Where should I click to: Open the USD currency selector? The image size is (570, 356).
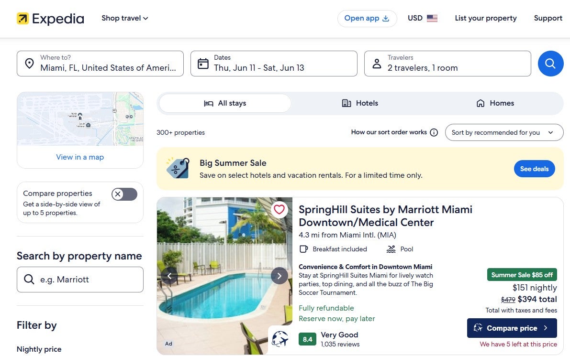coord(423,18)
